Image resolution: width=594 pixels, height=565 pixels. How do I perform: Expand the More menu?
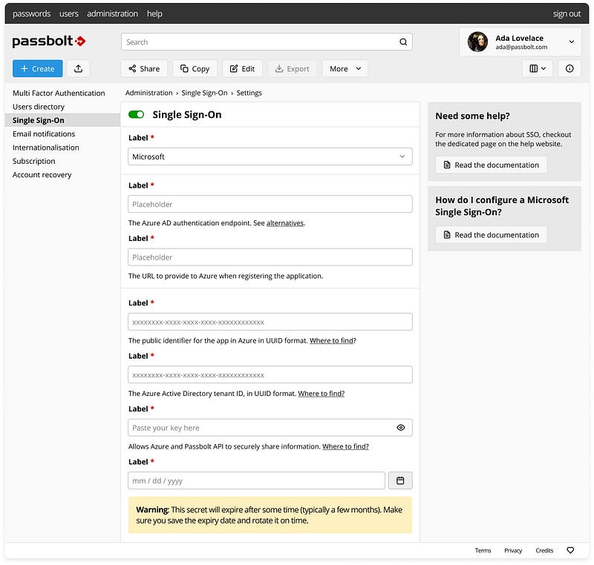point(345,68)
